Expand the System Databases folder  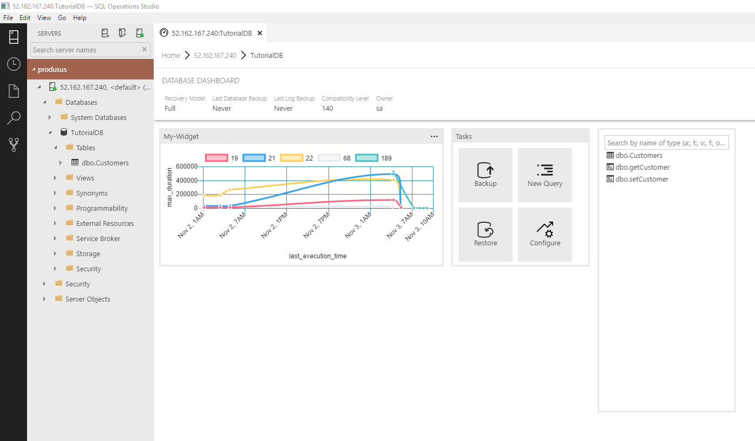pos(50,117)
